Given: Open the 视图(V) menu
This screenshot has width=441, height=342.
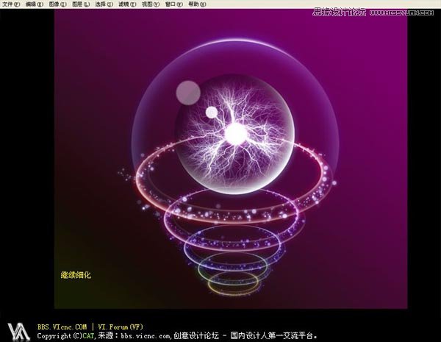Looking at the screenshot, I should [x=151, y=4].
